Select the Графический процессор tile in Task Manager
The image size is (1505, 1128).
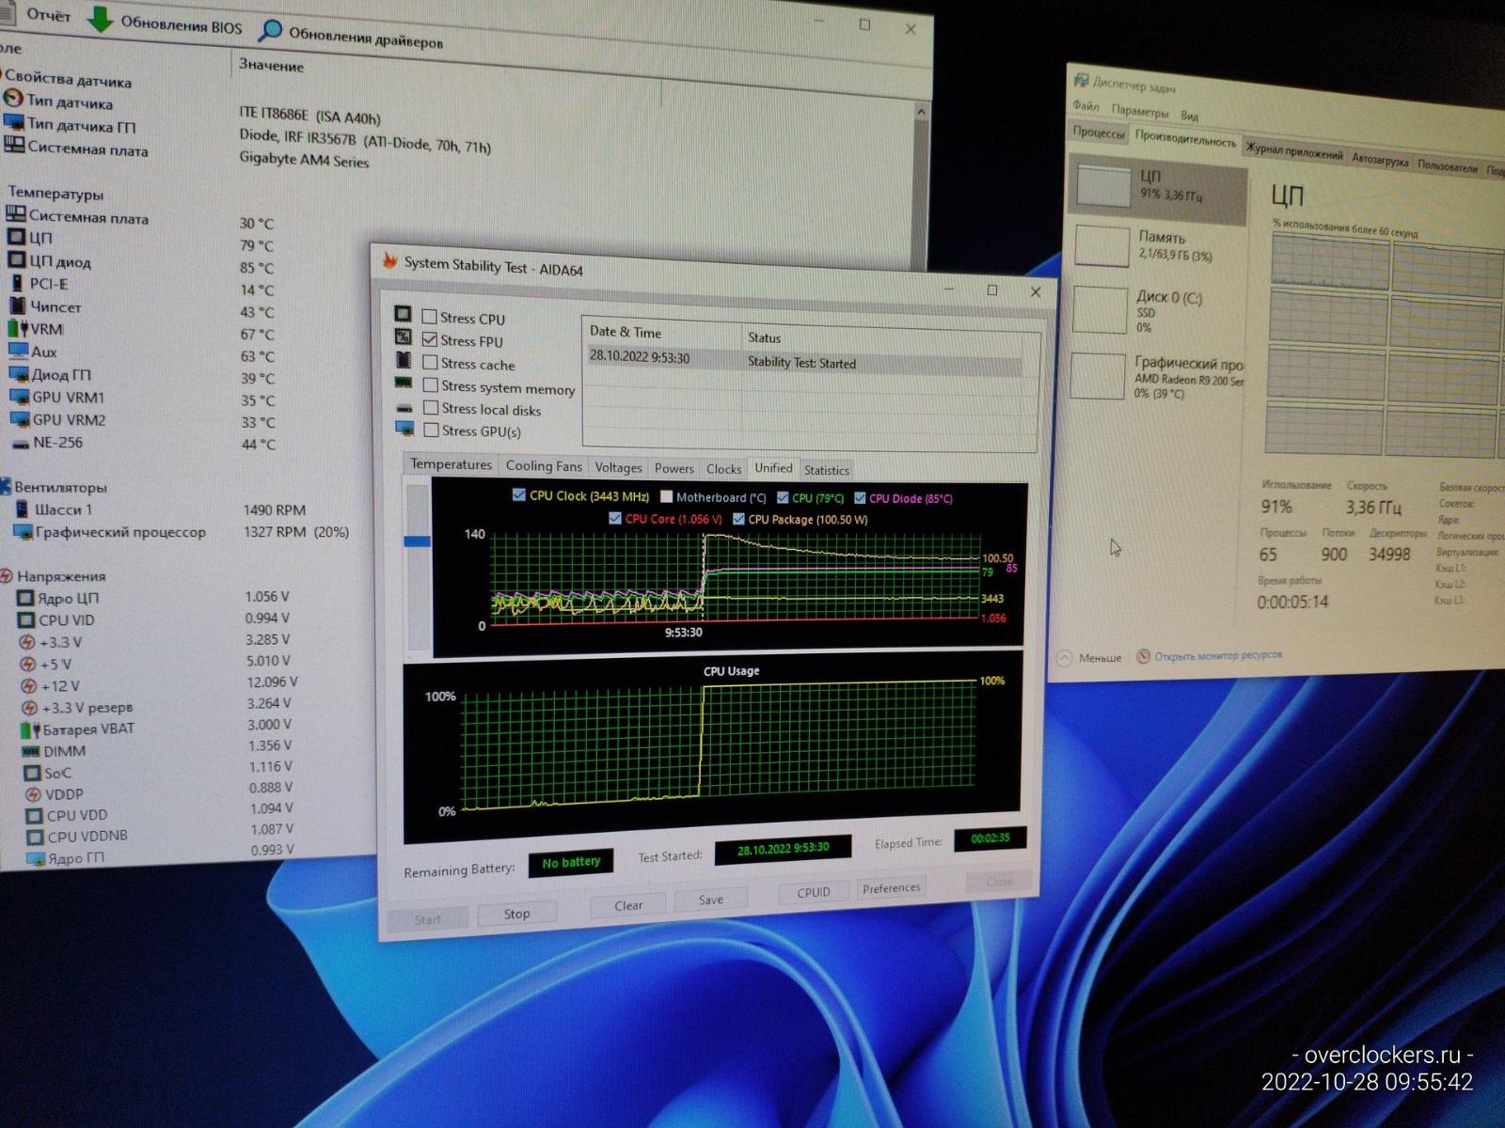(1158, 376)
